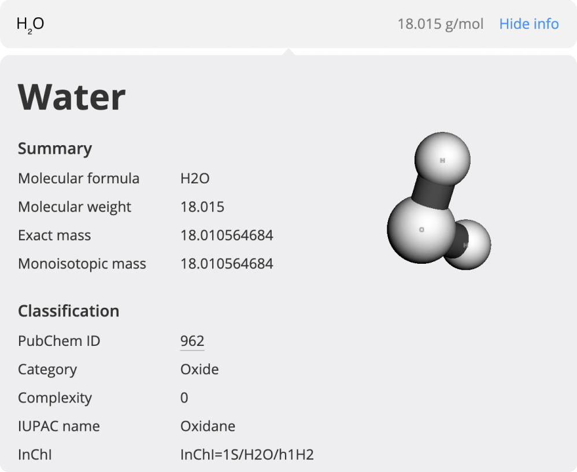577x472 pixels.
Task: Select the Complexity value of 0
Action: click(184, 397)
